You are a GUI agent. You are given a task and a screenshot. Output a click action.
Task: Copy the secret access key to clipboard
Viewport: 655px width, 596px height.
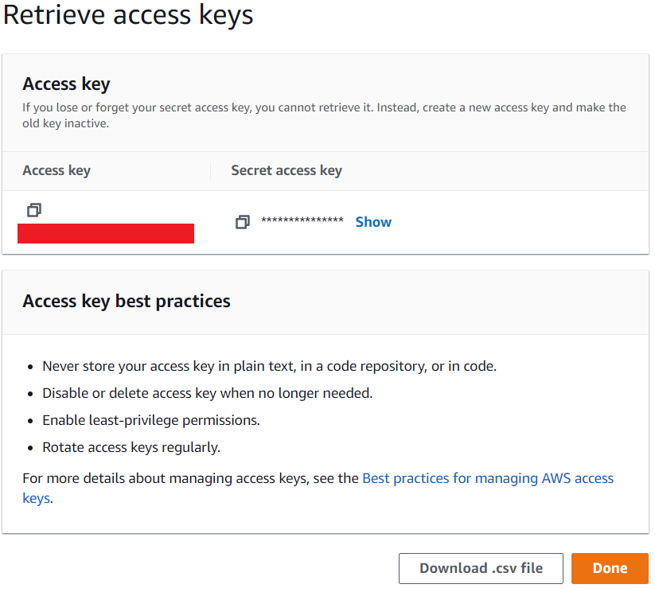tap(243, 222)
